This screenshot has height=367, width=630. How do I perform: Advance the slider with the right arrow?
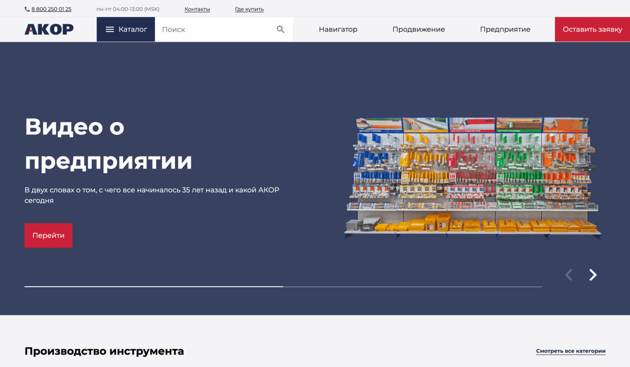point(593,274)
